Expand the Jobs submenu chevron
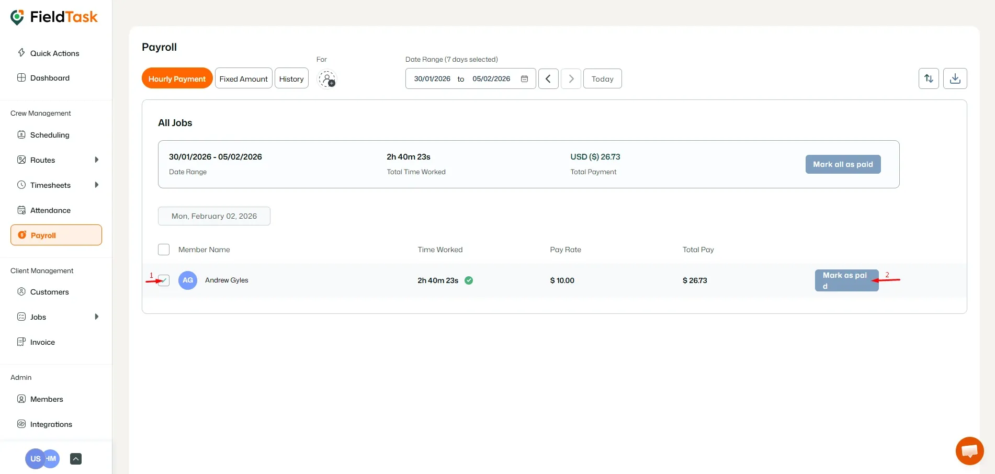995x474 pixels. pos(97,317)
